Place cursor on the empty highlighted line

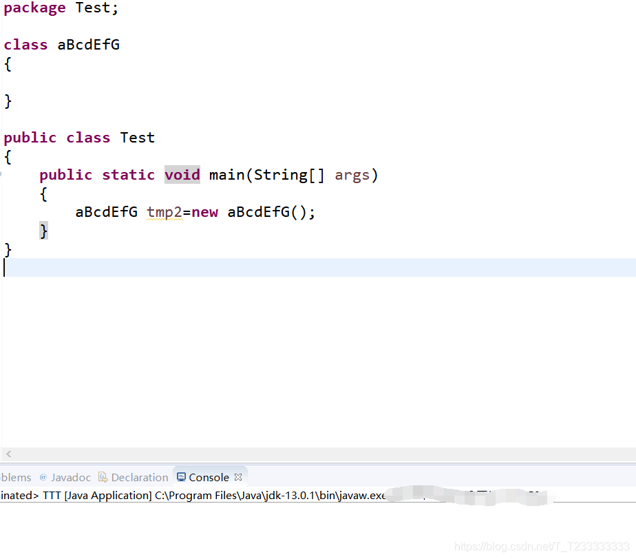(x=318, y=267)
